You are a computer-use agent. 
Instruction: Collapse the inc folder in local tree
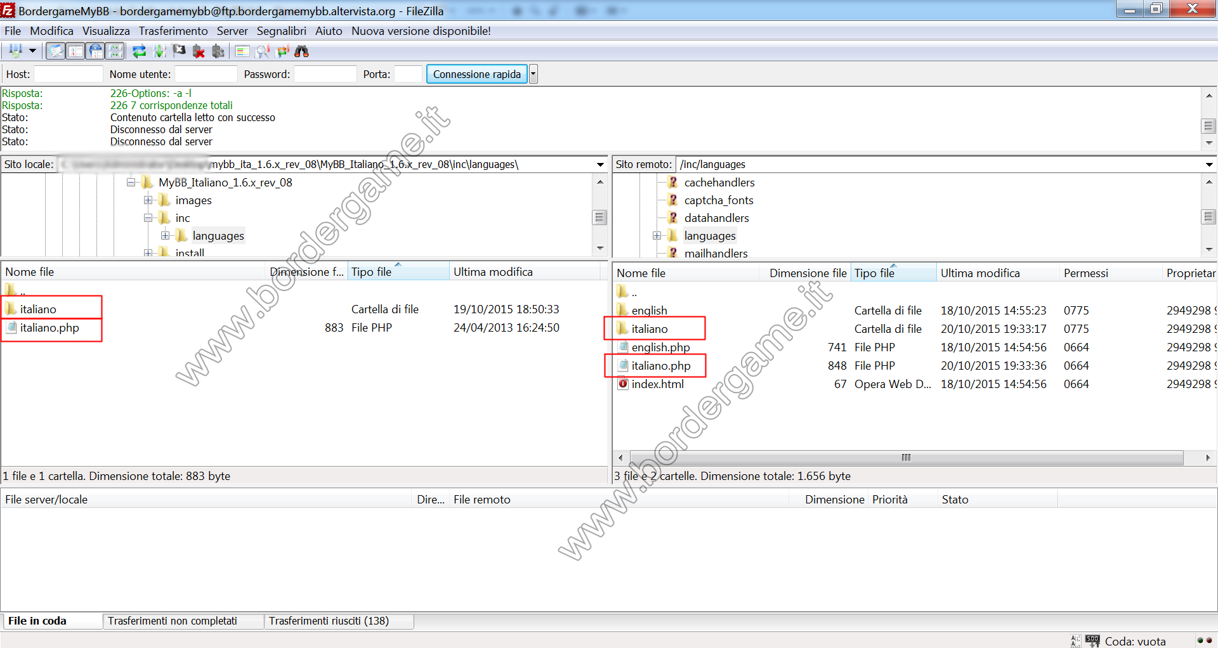click(x=148, y=218)
